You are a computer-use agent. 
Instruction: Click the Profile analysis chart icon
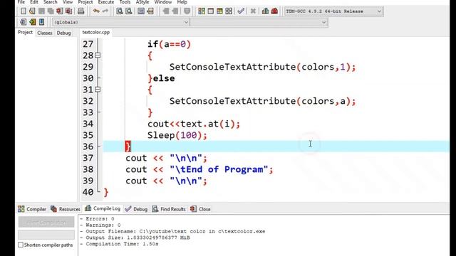pos(265,11)
